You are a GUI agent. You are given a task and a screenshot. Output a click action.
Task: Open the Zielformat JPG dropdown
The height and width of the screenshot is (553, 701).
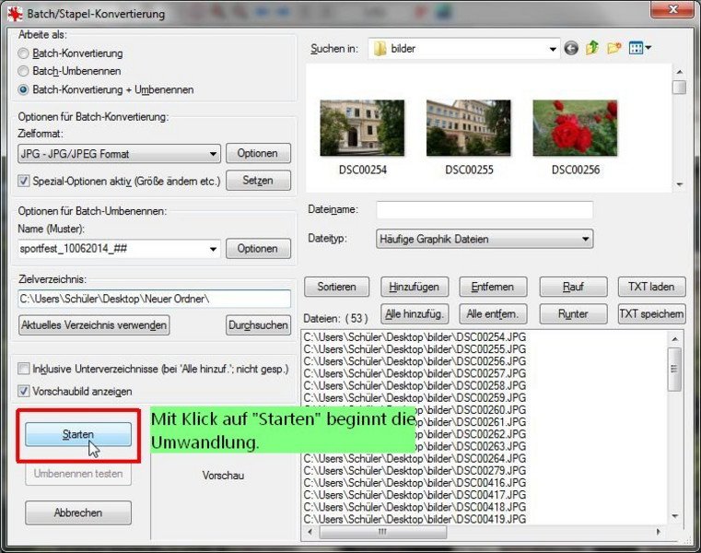point(213,154)
